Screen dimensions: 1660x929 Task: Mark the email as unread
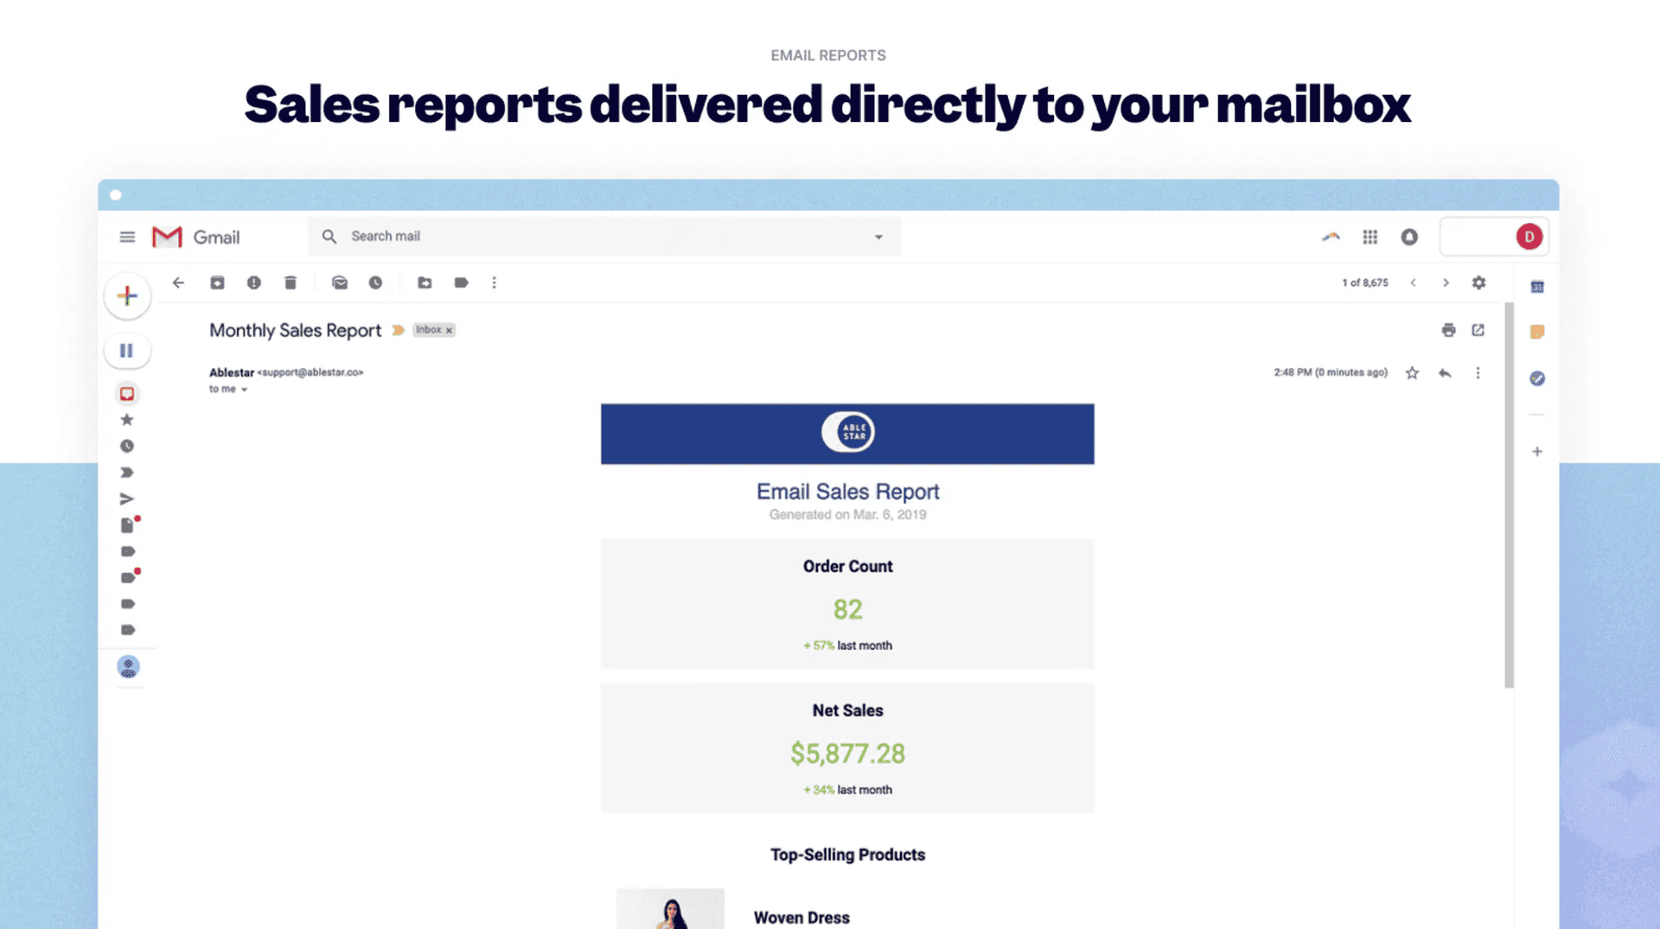point(340,283)
